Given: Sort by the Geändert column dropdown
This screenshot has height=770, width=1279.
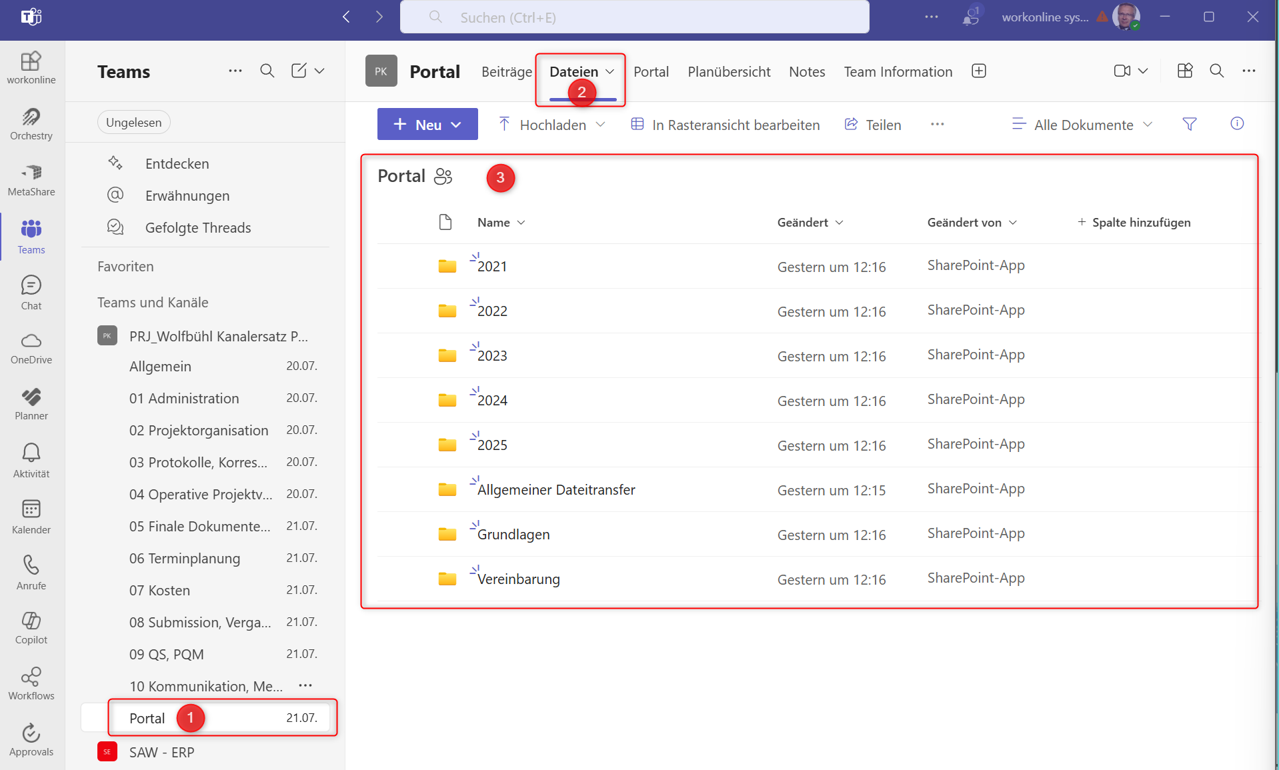Looking at the screenshot, I should pos(810,223).
